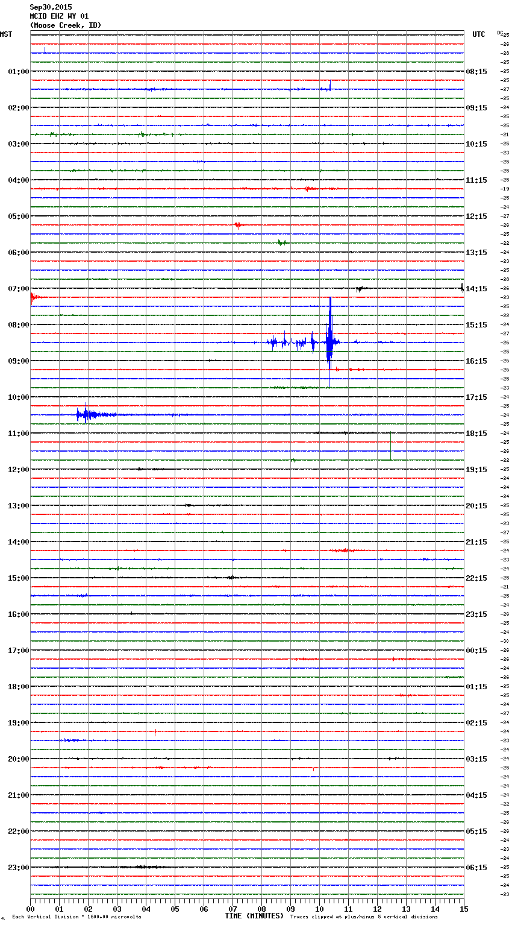This screenshot has width=512, height=925.
Task: Click the MST time label "18:00"
Action: [19, 687]
